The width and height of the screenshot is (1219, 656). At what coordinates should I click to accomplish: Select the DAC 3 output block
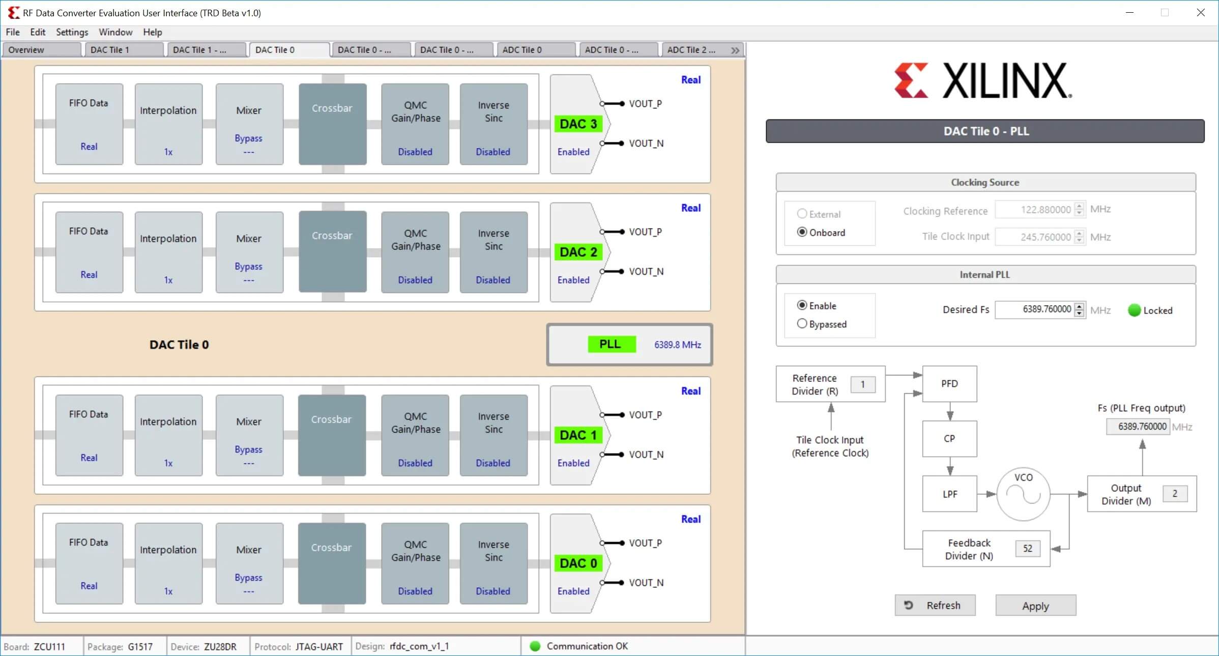click(x=578, y=124)
